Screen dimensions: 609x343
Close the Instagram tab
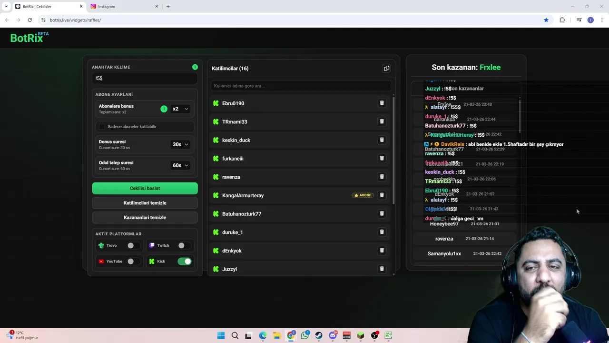click(x=157, y=6)
